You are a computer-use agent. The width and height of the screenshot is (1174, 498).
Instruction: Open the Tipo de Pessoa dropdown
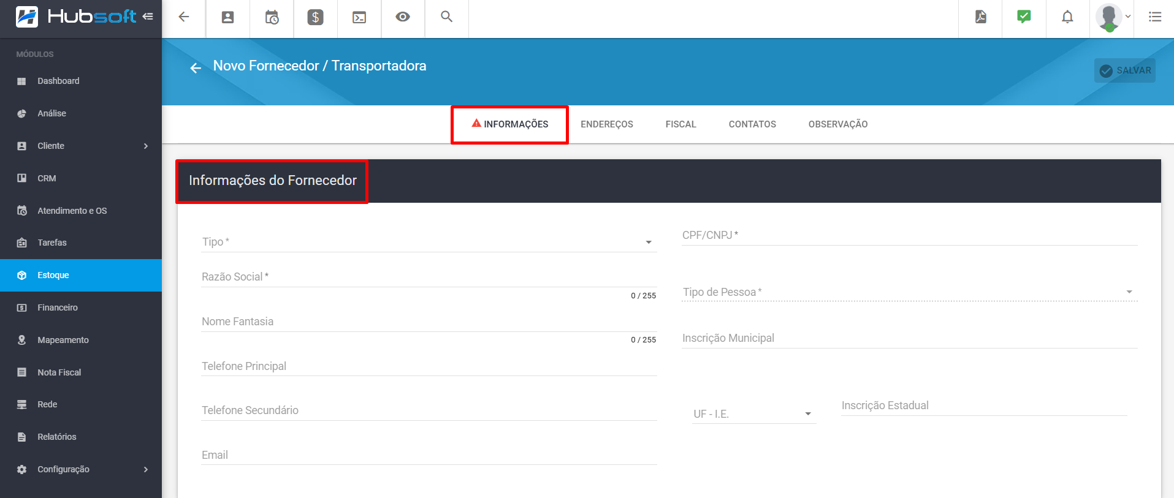[x=909, y=292]
